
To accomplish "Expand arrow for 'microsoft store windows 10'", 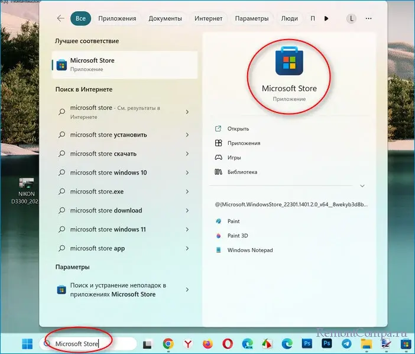I will [x=187, y=173].
